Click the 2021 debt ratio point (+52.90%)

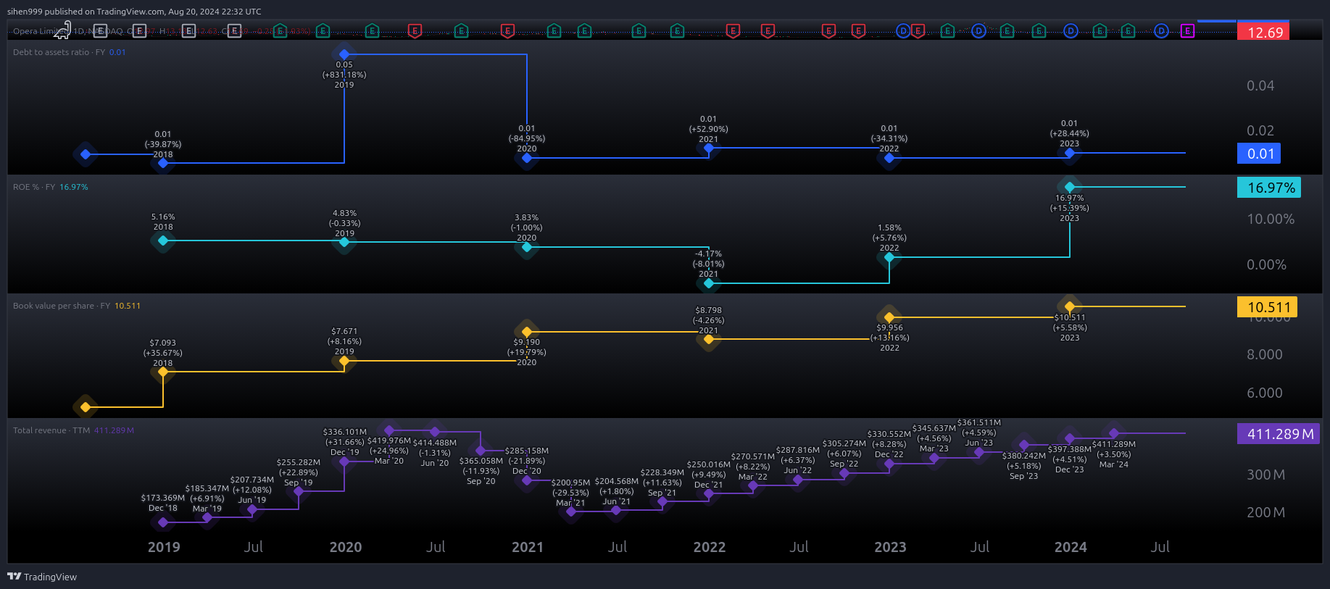pos(709,148)
